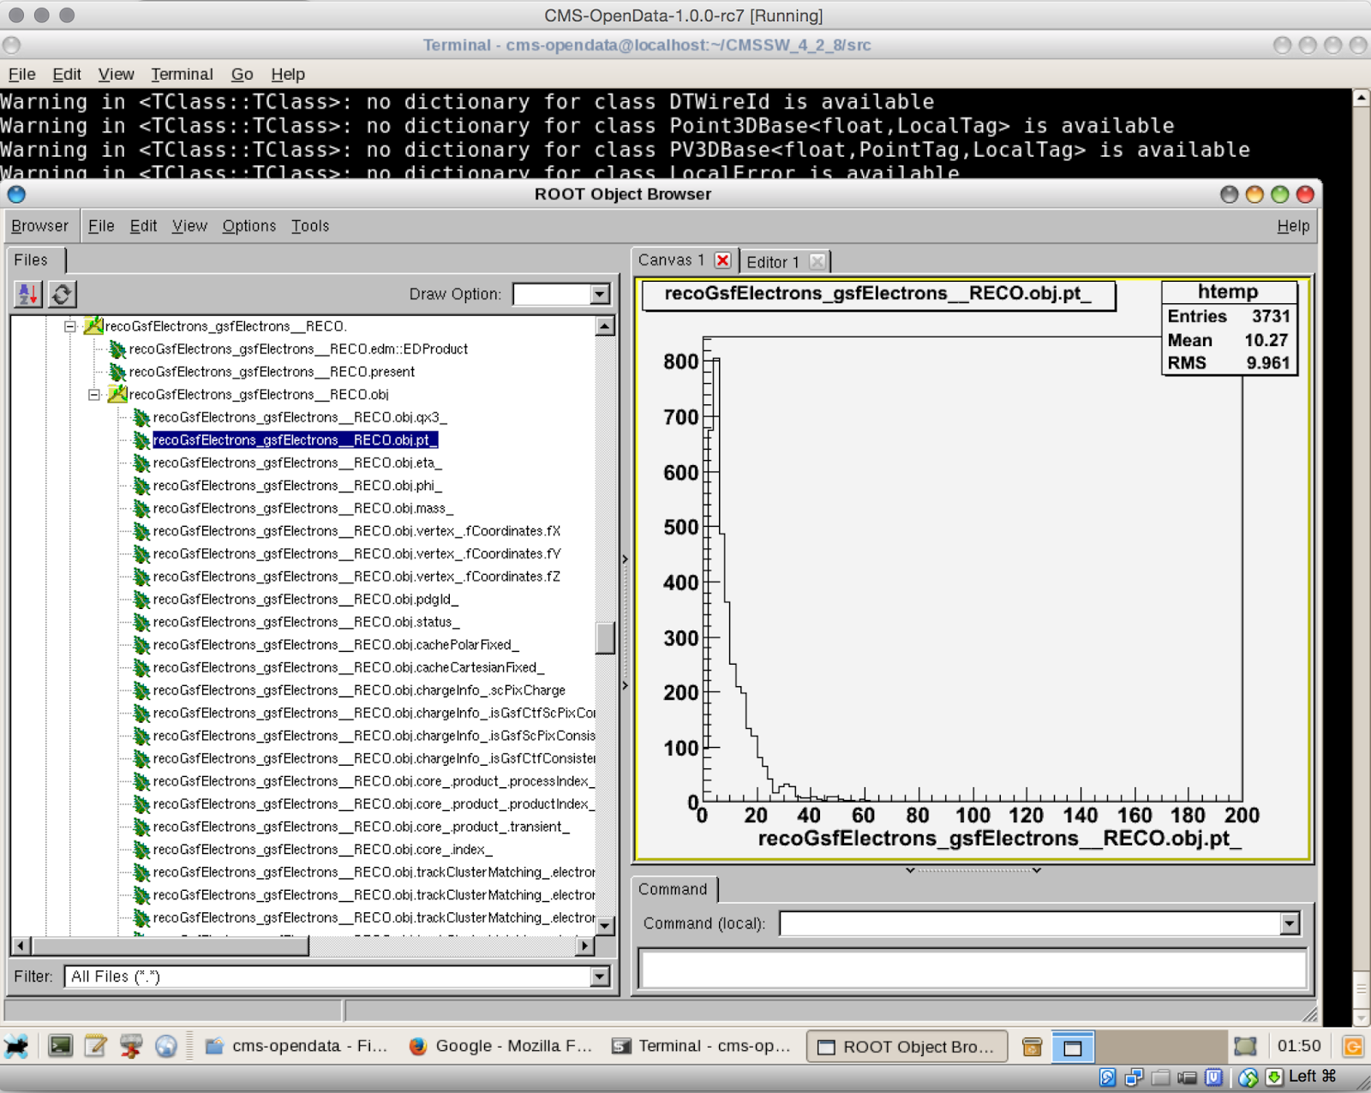
Task: Click into the Command (local) input field
Action: (x=1029, y=923)
